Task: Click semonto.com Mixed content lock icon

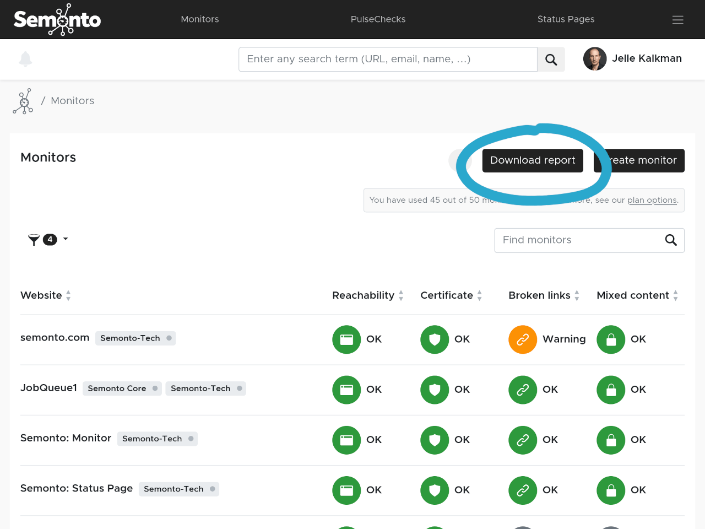Action: [611, 339]
